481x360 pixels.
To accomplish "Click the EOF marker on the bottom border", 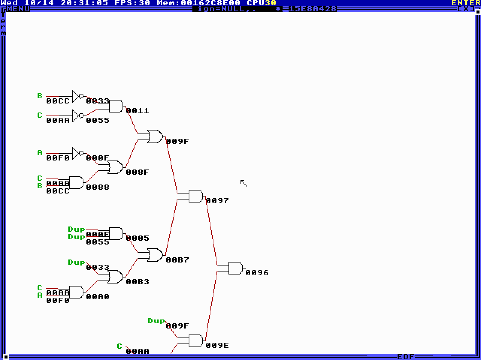I will (x=406, y=357).
